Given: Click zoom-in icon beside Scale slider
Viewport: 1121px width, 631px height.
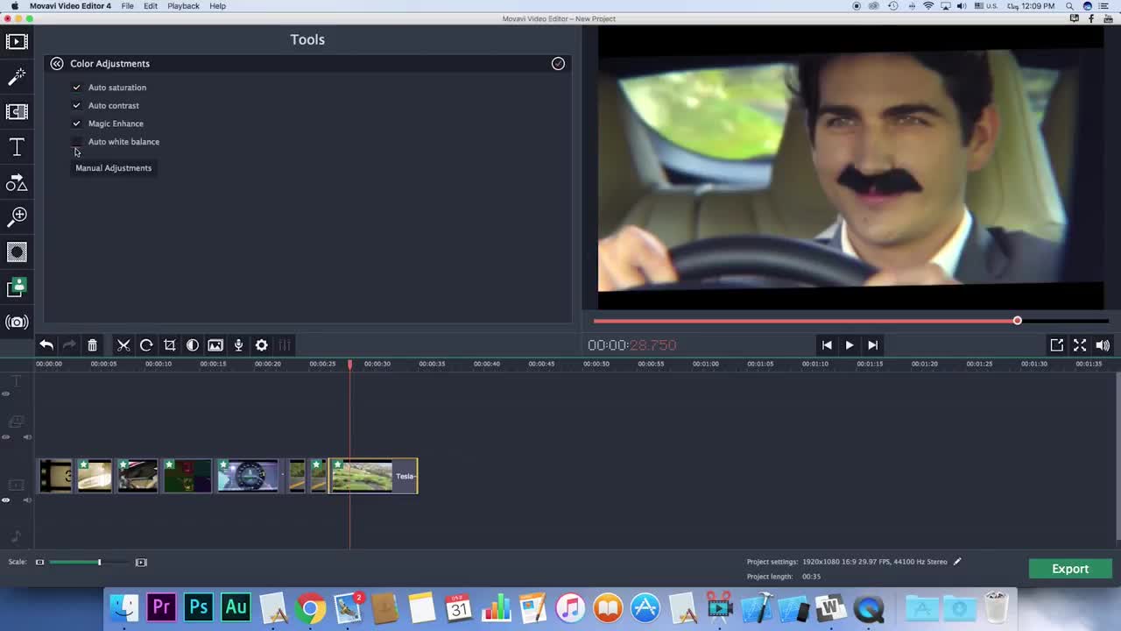Looking at the screenshot, I should pos(141,562).
